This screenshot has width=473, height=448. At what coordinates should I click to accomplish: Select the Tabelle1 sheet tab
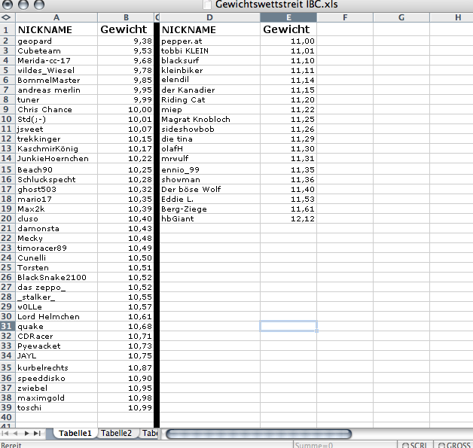pyautogui.click(x=75, y=434)
